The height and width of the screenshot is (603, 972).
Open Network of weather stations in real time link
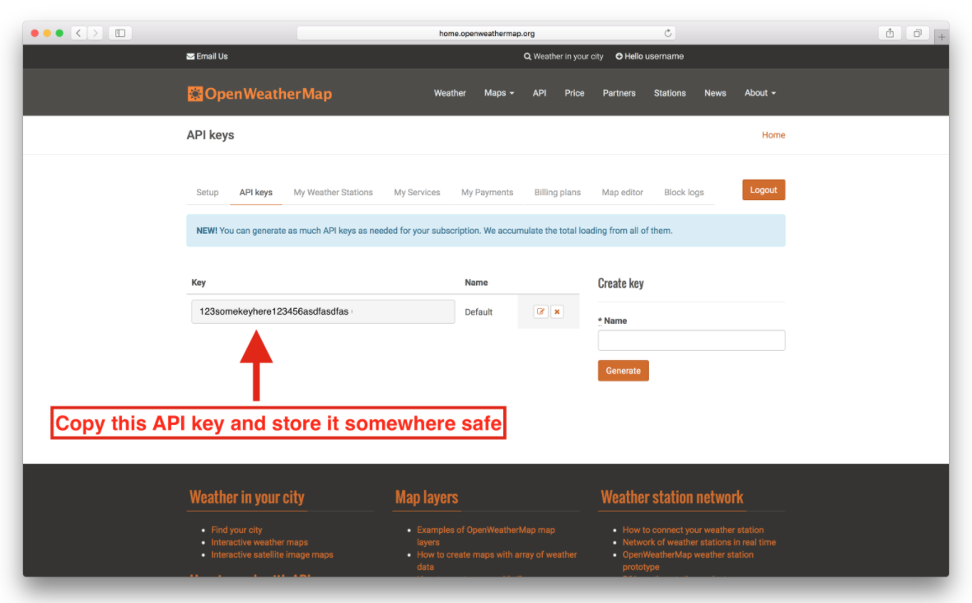699,542
